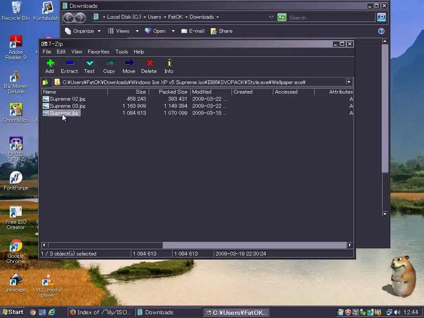Go back in the Downloads window
Viewport: 424px width, 318px height.
click(69, 17)
